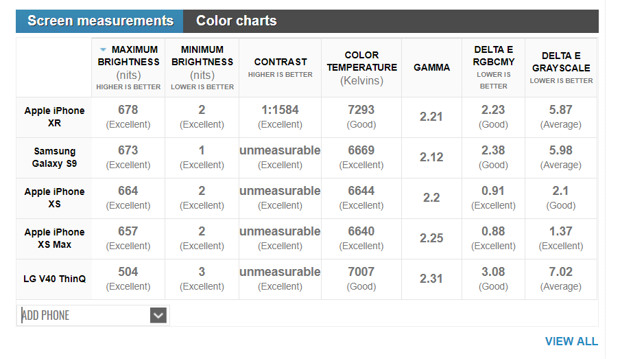The width and height of the screenshot is (620, 359).
Task: Open the Apple iPhone XR row label
Action: [54, 117]
